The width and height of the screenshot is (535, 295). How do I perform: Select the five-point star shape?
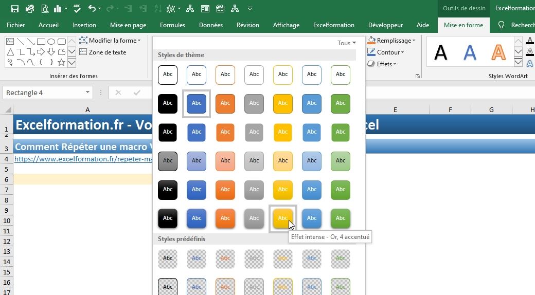[x=61, y=62]
